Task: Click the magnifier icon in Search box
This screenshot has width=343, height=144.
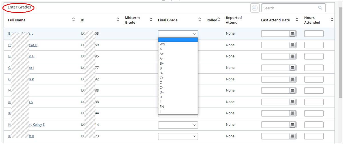Action: pos(320,8)
